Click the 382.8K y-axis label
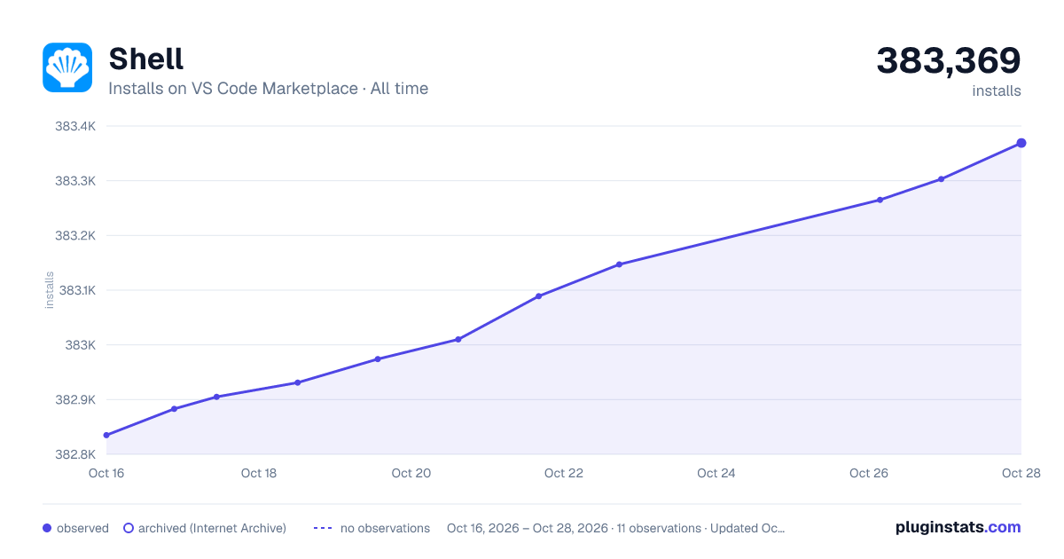This screenshot has height=559, width=1064. pos(75,454)
